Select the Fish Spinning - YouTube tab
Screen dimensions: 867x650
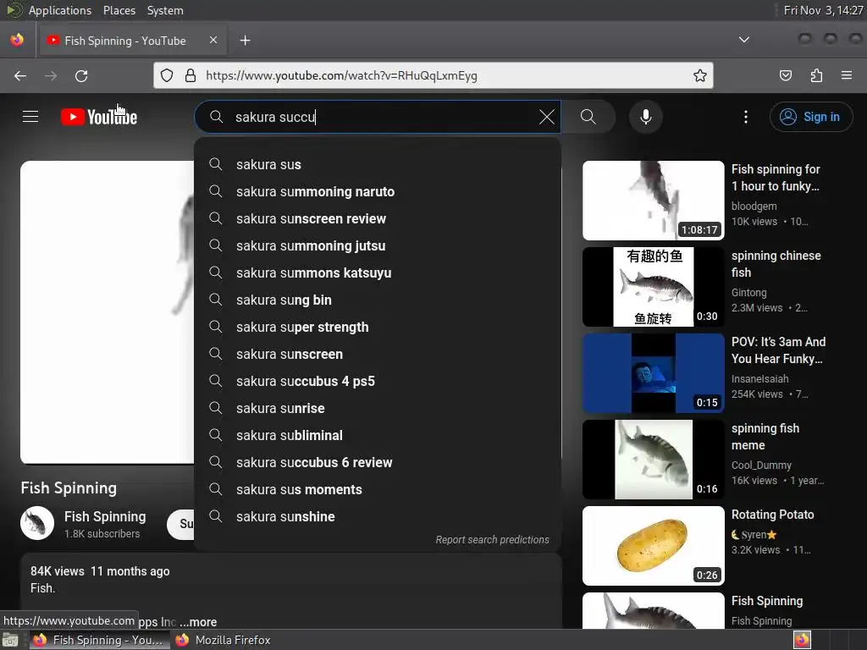pyautogui.click(x=131, y=41)
